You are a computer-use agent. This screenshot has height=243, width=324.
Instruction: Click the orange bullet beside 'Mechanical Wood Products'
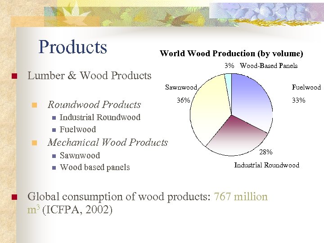34,143
